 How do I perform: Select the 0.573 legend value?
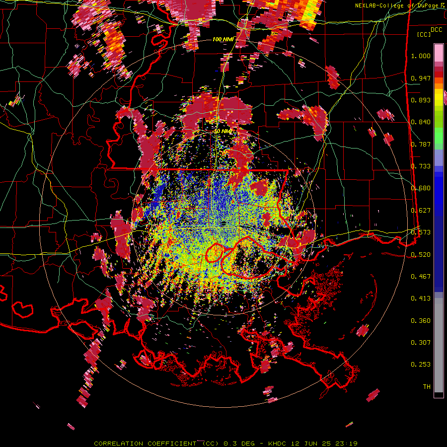(421, 232)
